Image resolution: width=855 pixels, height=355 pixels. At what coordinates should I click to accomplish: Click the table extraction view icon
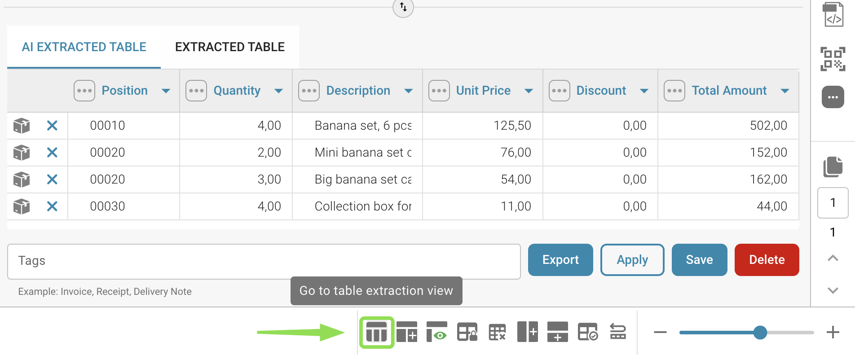(x=376, y=333)
